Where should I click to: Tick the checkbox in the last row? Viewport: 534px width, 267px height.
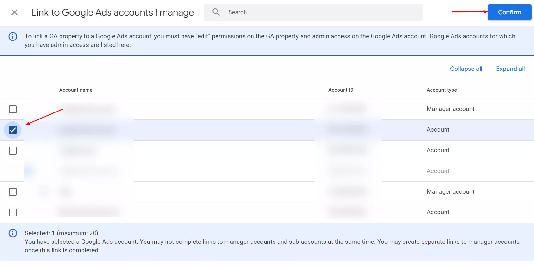(x=13, y=213)
